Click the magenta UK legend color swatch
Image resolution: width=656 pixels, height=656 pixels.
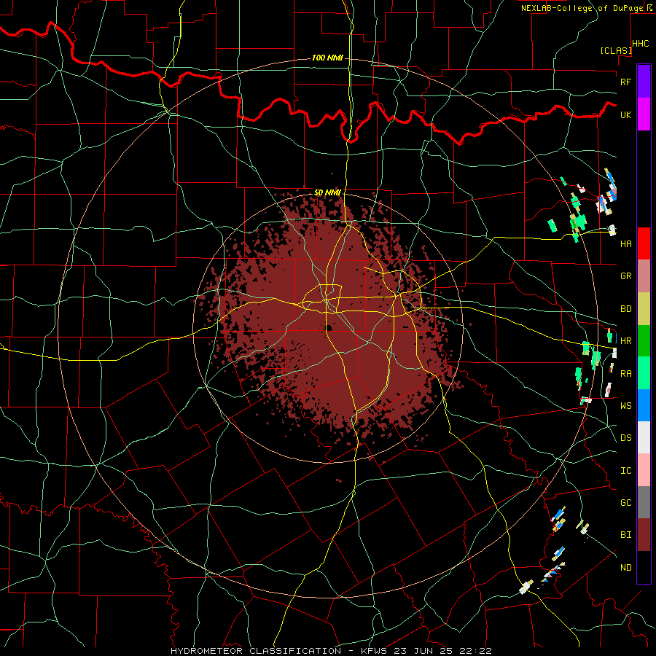point(644,114)
